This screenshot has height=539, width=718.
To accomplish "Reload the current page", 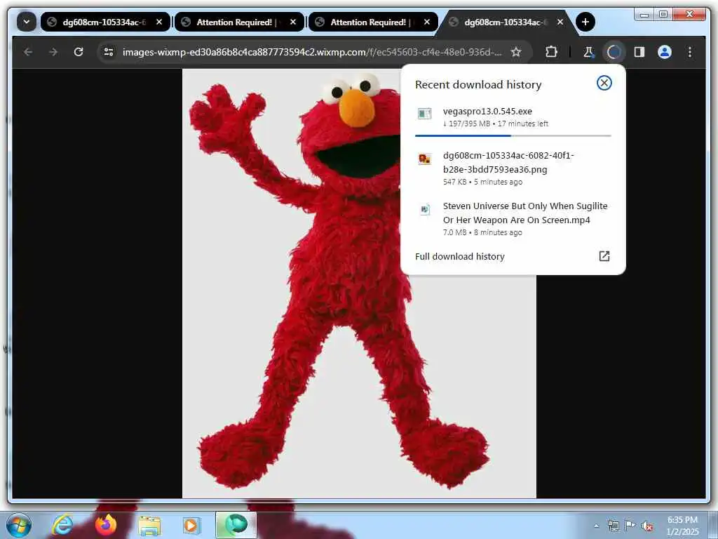I will [79, 52].
